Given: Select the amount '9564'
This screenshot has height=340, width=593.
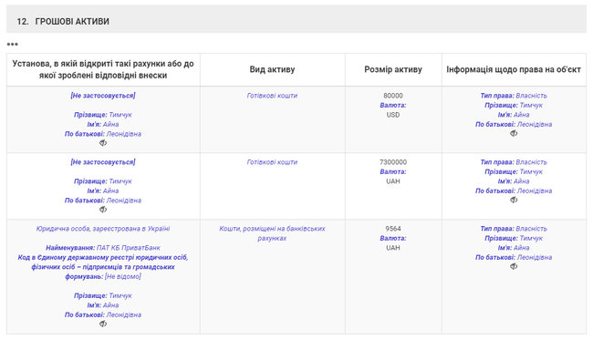Looking at the screenshot, I should [x=393, y=229].
